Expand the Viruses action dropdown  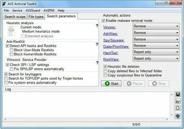pos(156,26)
